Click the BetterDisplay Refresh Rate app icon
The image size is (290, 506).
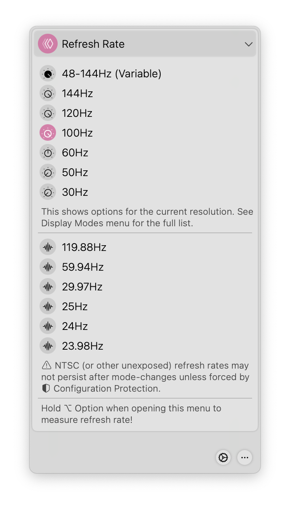[47, 44]
